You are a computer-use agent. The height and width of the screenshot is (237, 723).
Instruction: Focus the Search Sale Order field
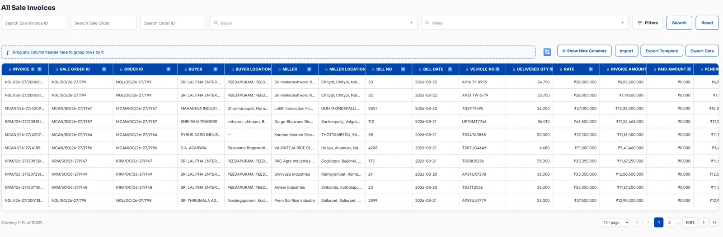tap(103, 23)
